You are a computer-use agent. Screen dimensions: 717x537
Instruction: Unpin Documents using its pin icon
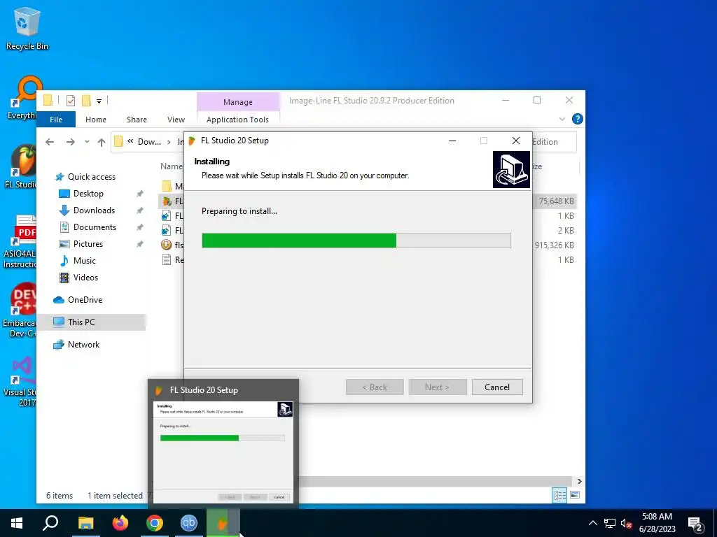tap(139, 227)
